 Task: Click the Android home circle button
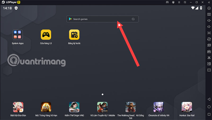(x=209, y=107)
